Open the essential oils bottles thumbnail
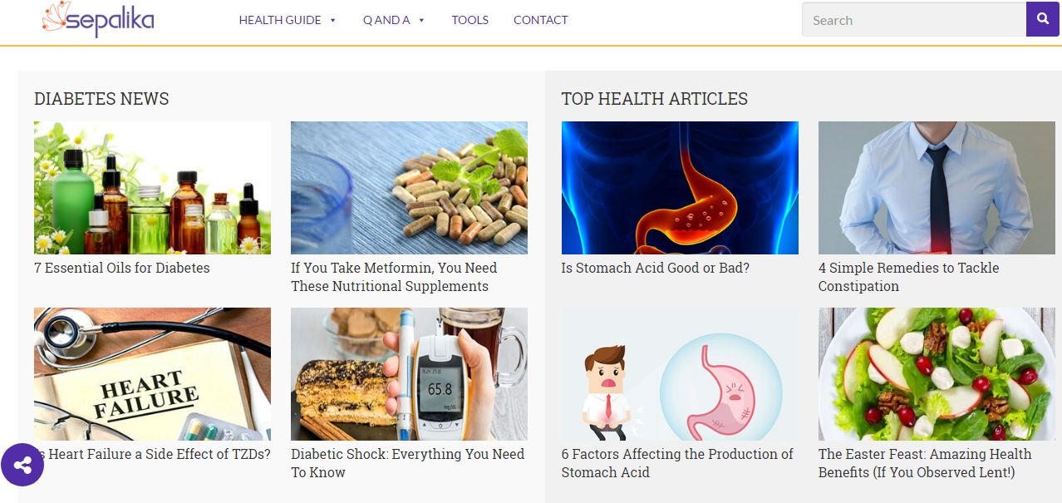This screenshot has height=503, width=1062. tap(152, 188)
